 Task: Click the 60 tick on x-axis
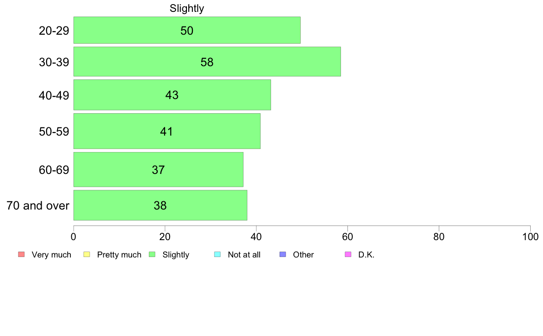pos(348,236)
